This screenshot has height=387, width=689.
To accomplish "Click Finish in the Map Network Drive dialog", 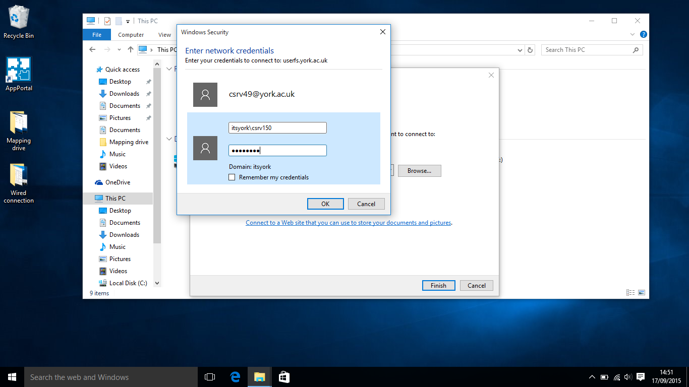I will pyautogui.click(x=438, y=286).
